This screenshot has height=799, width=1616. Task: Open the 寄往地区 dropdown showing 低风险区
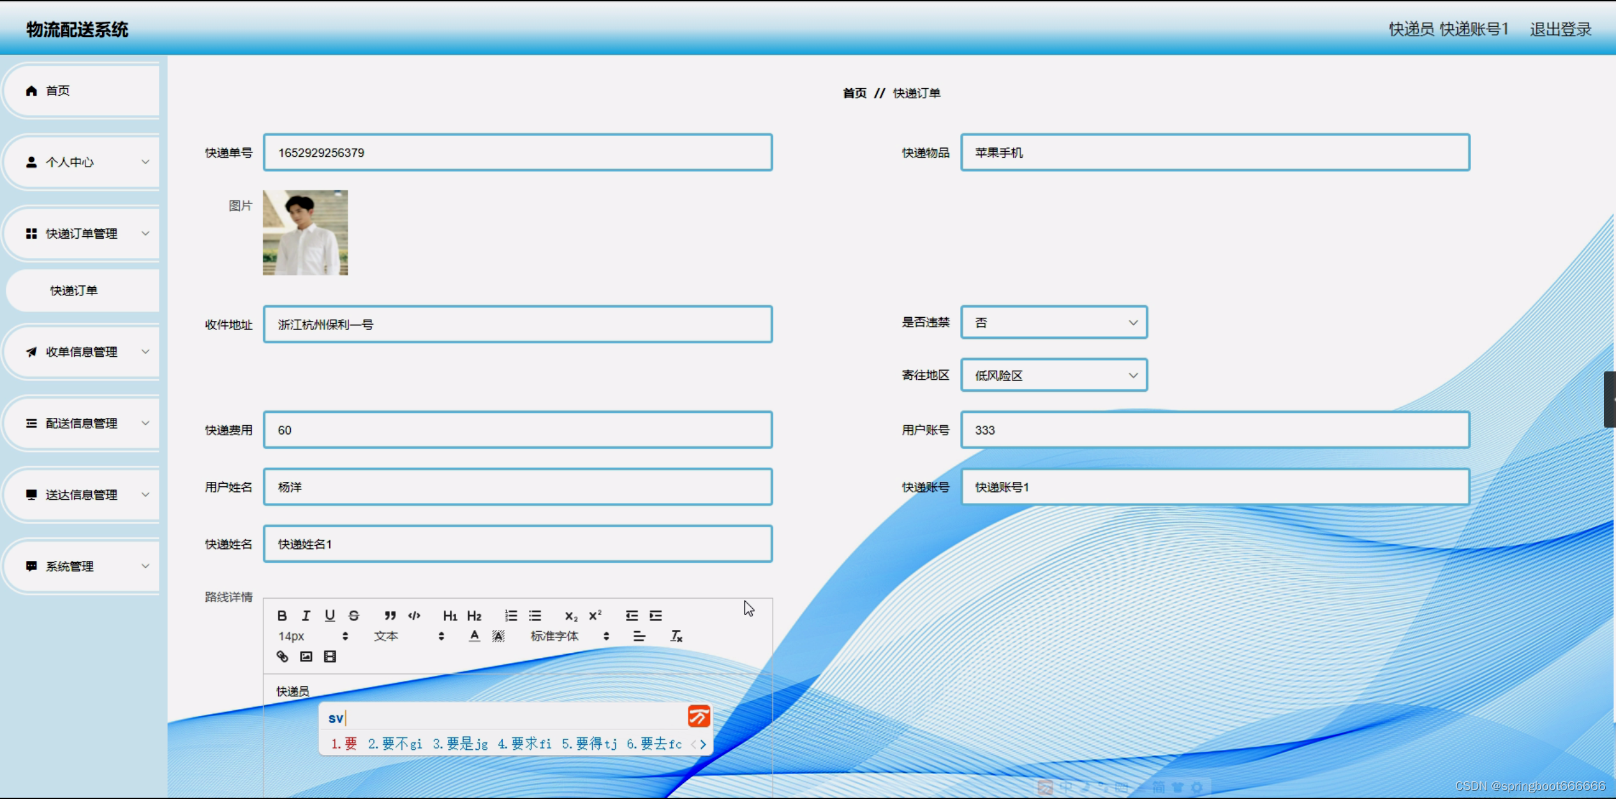pos(1053,376)
